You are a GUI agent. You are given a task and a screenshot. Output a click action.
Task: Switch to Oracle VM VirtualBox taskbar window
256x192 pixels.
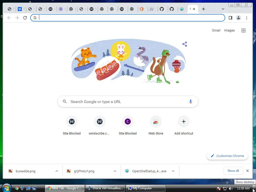pyautogui.click(x=105, y=188)
